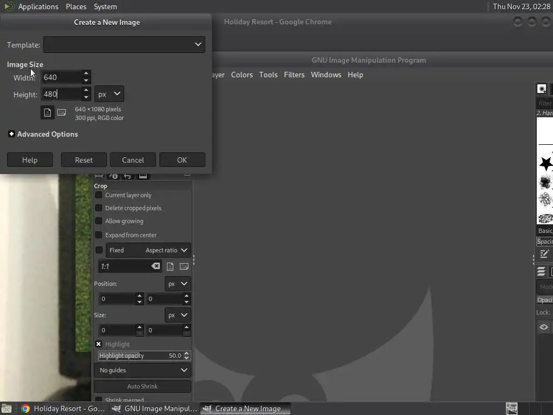The height and width of the screenshot is (415, 553).
Task: Open the Position unit px dropdown
Action: [178, 284]
